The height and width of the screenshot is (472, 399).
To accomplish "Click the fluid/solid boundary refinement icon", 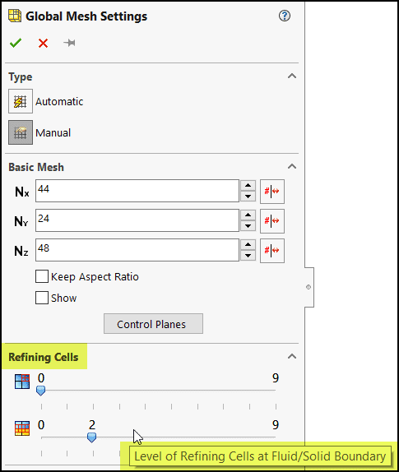I will [x=22, y=428].
